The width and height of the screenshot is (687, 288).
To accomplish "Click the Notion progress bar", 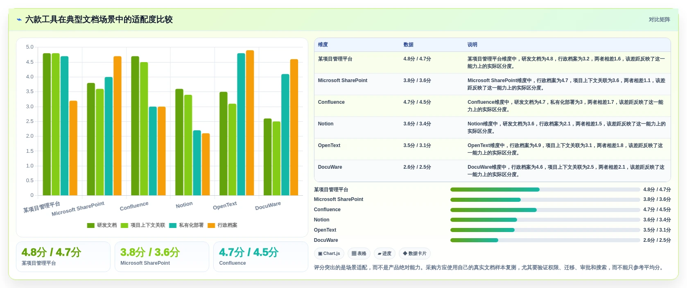I will (x=545, y=220).
